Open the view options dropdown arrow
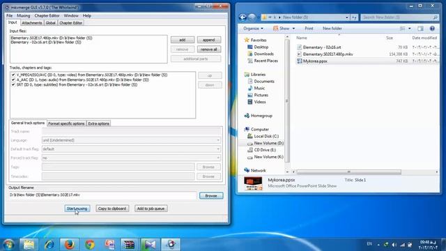The width and height of the screenshot is (446, 251). [410, 29]
